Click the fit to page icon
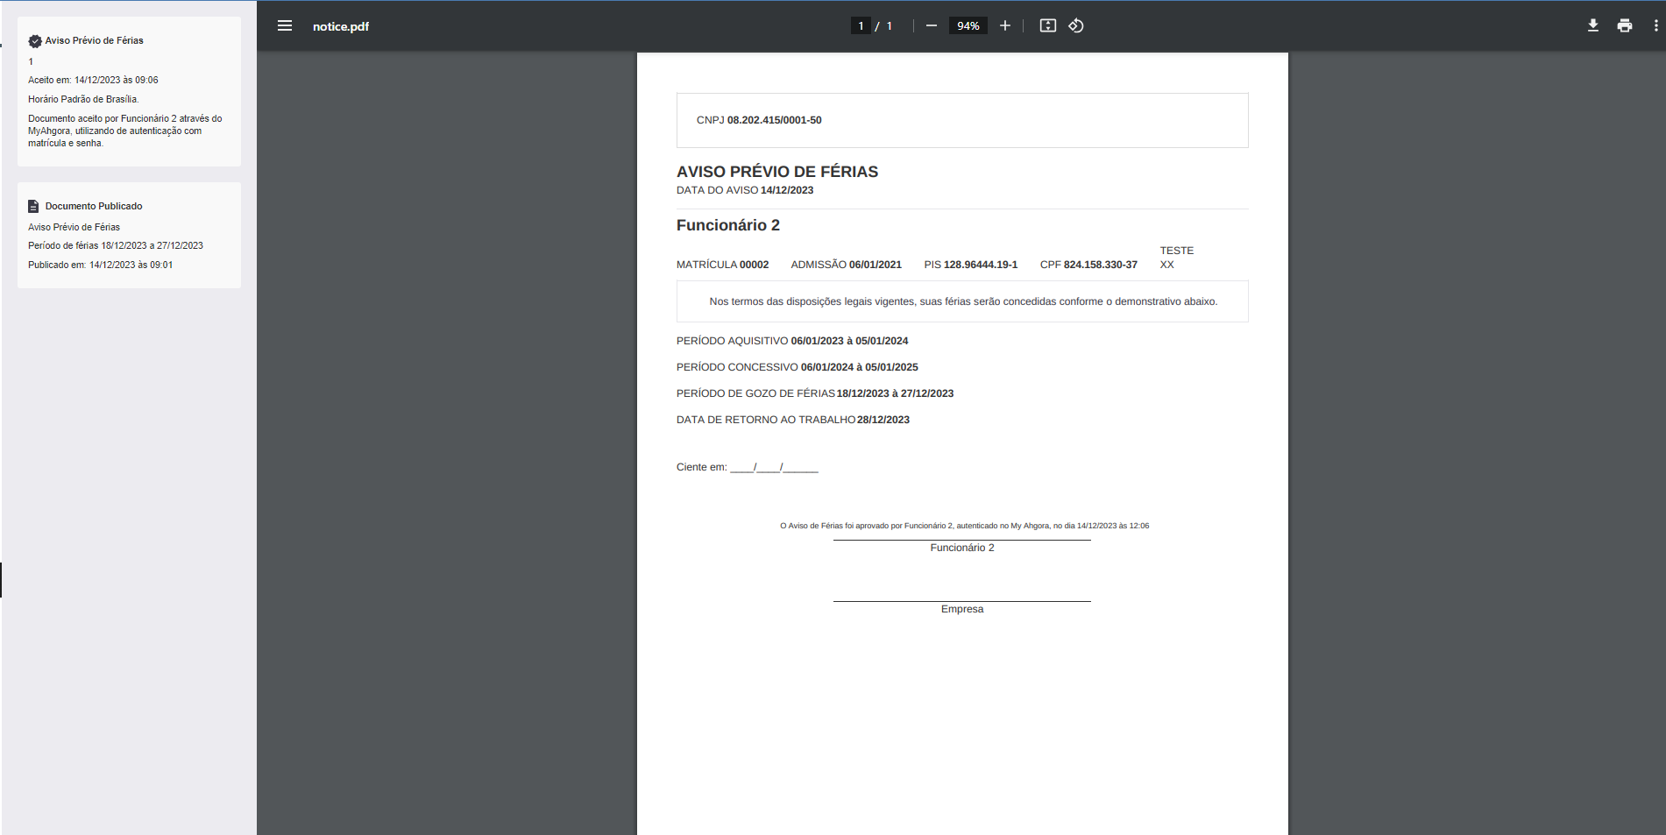 click(1047, 25)
